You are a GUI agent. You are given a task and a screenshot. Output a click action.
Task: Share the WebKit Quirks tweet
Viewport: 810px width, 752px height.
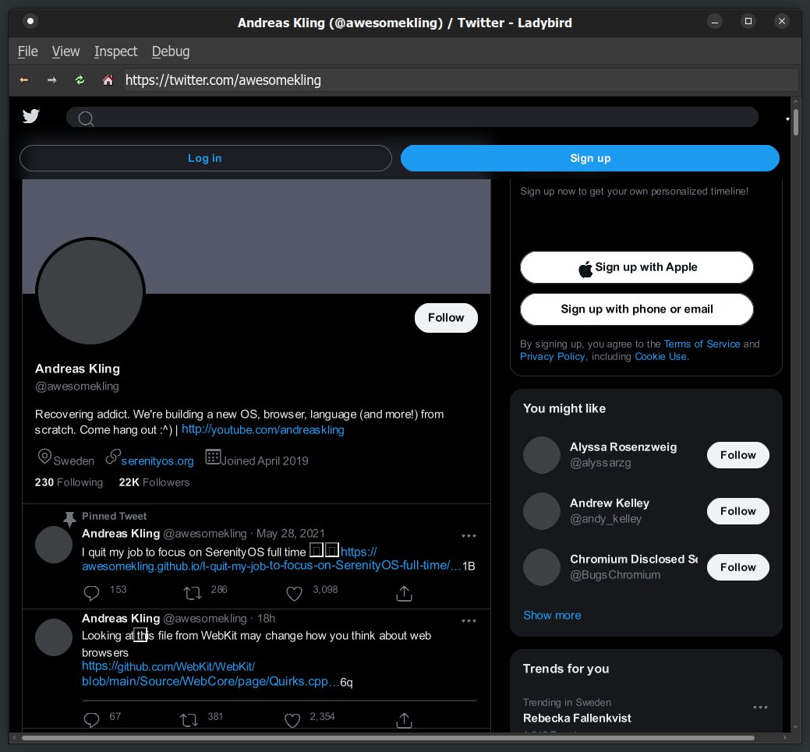tap(404, 720)
